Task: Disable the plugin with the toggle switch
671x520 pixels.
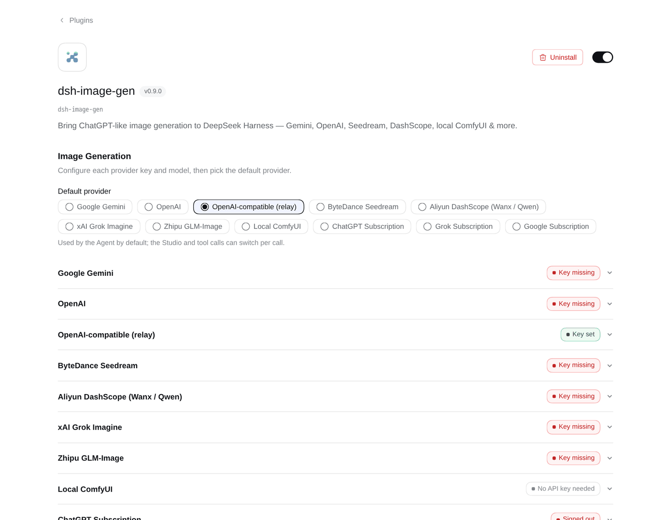Action: [x=602, y=57]
